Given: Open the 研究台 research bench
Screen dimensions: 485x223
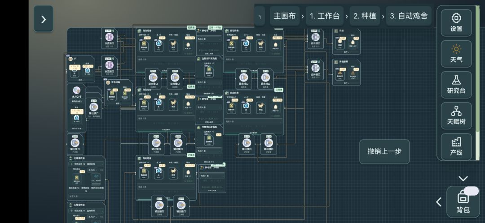Looking at the screenshot, I should tap(456, 85).
